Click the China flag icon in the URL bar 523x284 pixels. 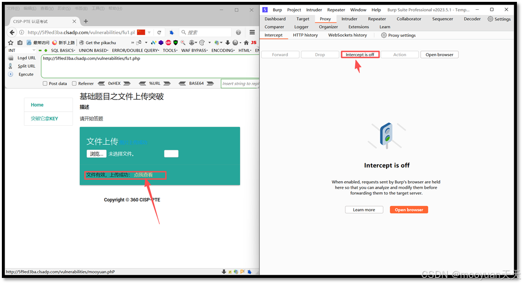coord(141,32)
